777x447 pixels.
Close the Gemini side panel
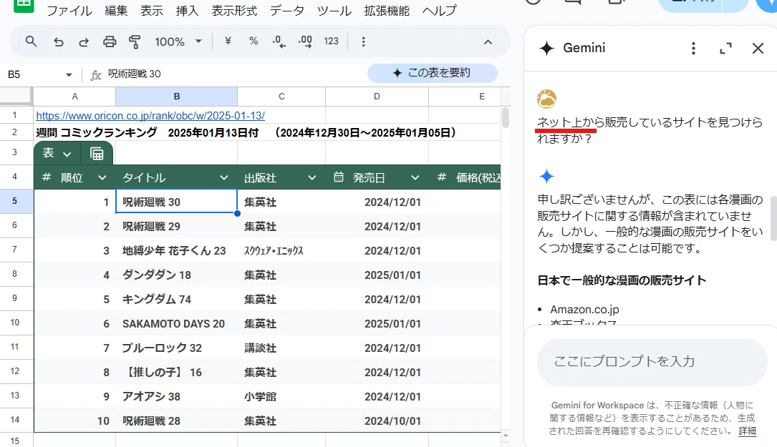tap(758, 48)
